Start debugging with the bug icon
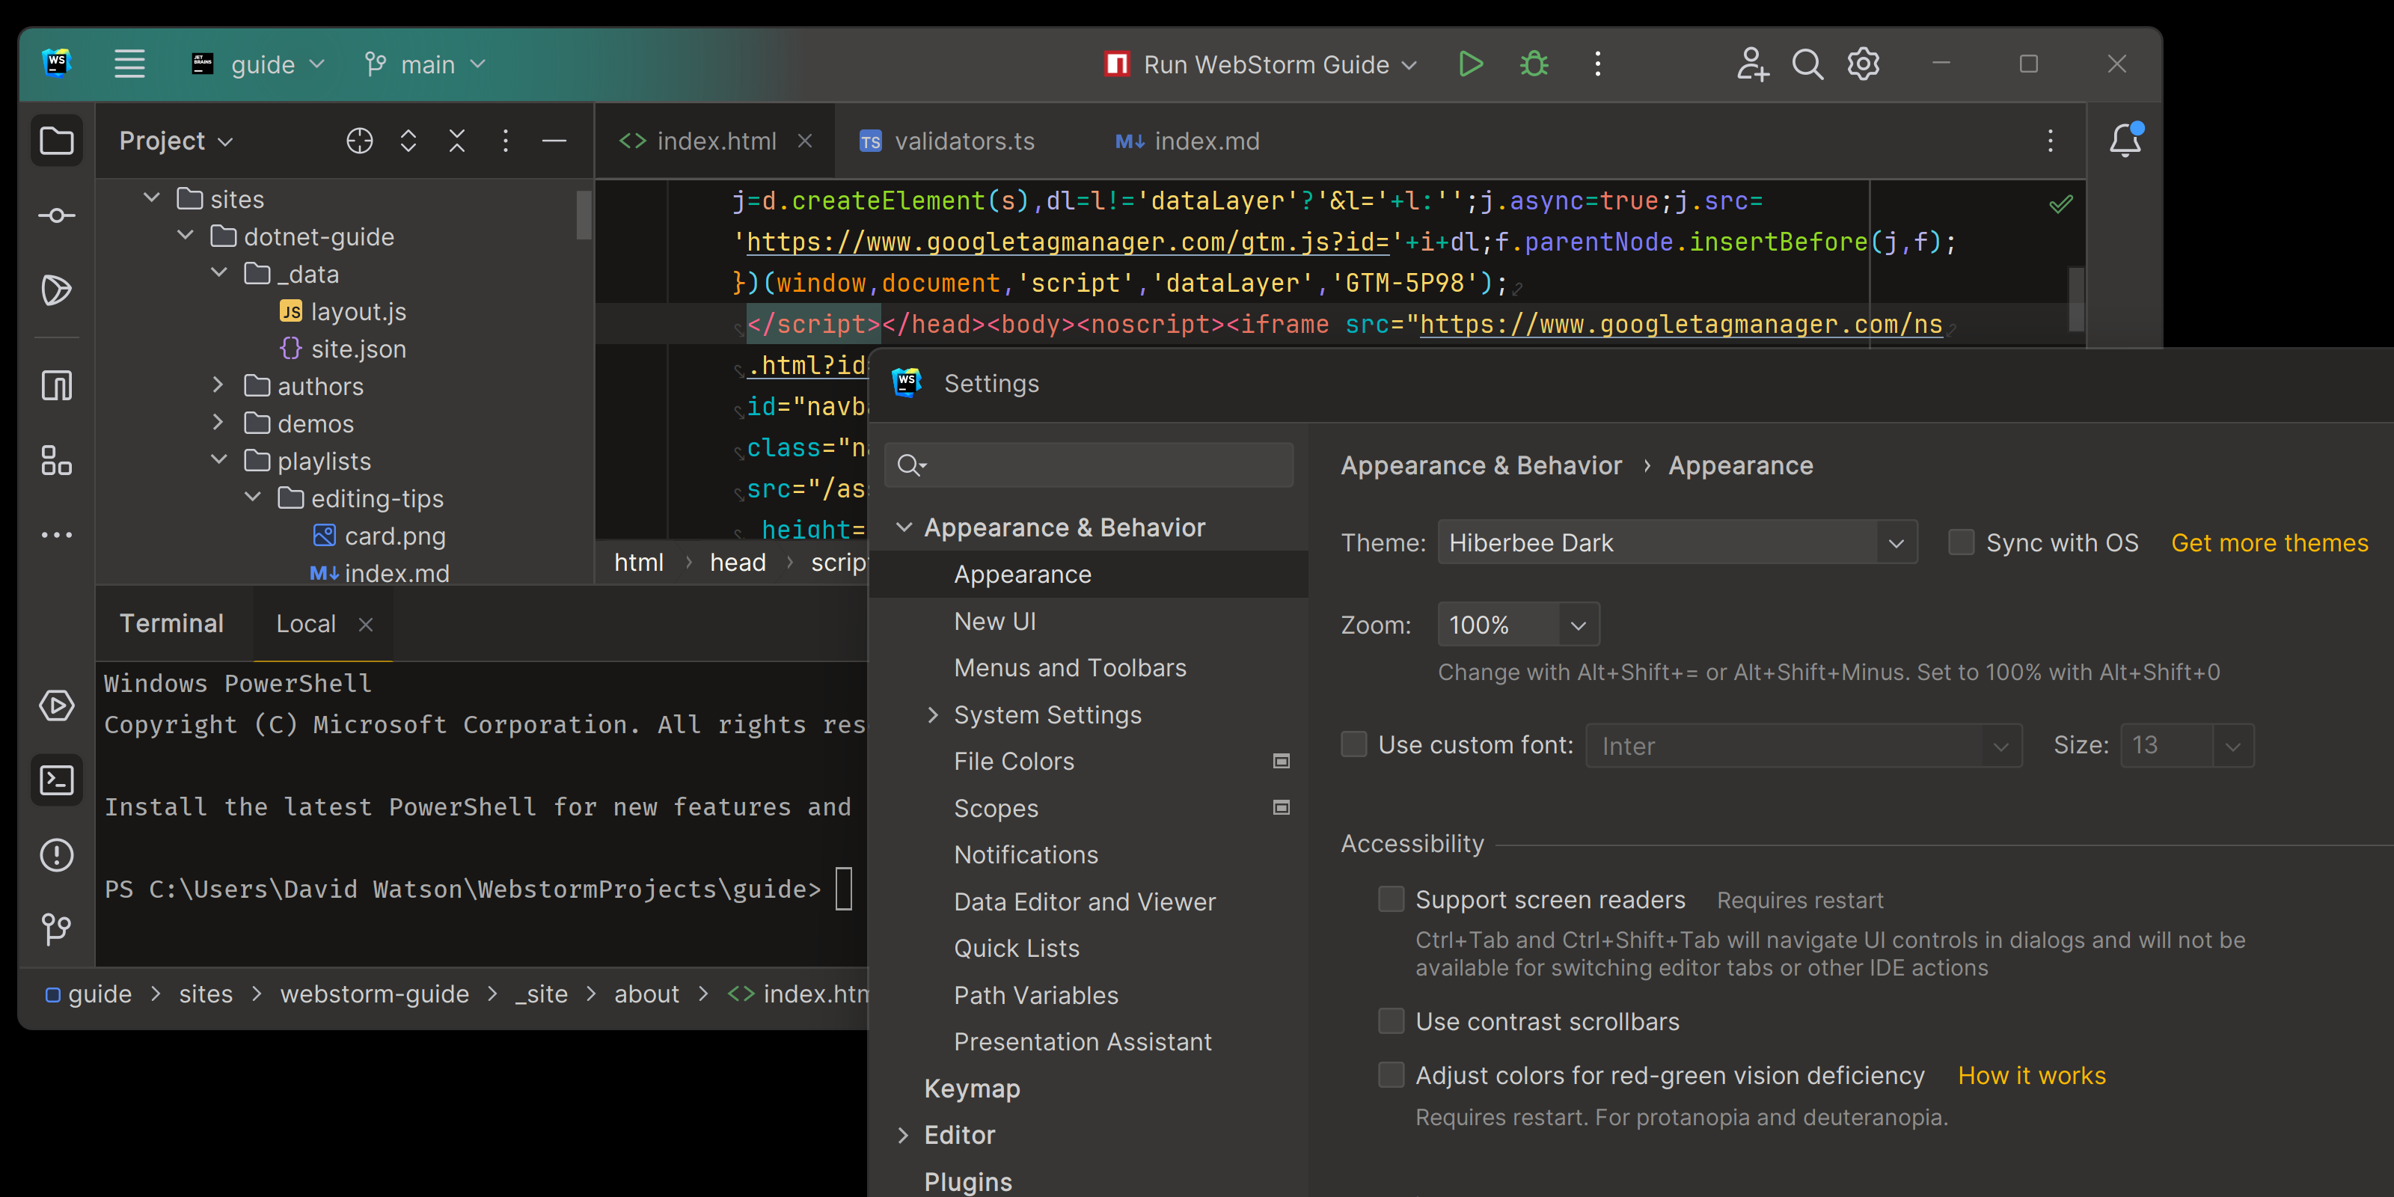The image size is (2394, 1197). [1534, 64]
